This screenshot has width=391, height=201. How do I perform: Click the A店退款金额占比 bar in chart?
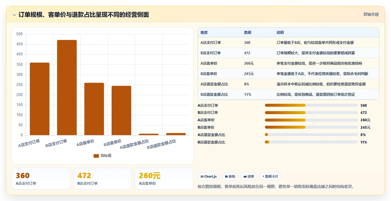point(149,135)
